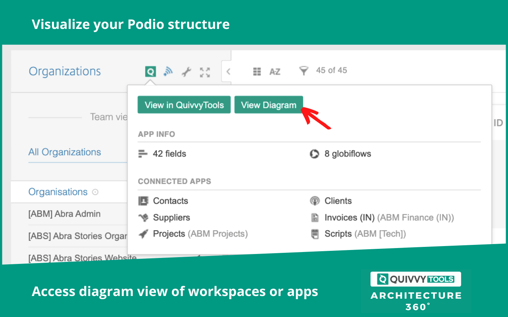Open the QuivvyTools Q icon popup
Image resolution: width=508 pixels, height=317 pixels.
pos(150,72)
